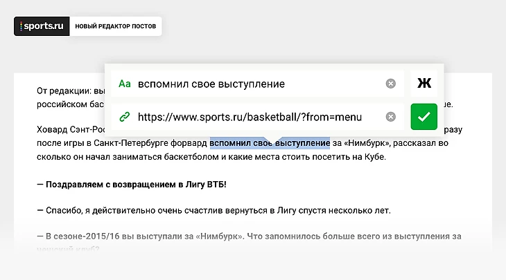Viewport: 506px width, 280px height.
Task: Click the highlighted text вспомнил свое выступление
Action: click(x=270, y=143)
